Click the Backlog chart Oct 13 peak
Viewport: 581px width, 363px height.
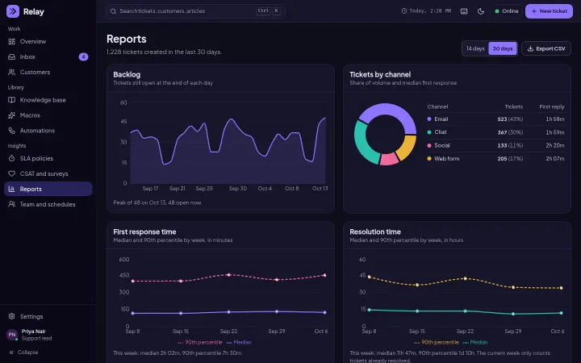coord(325,118)
